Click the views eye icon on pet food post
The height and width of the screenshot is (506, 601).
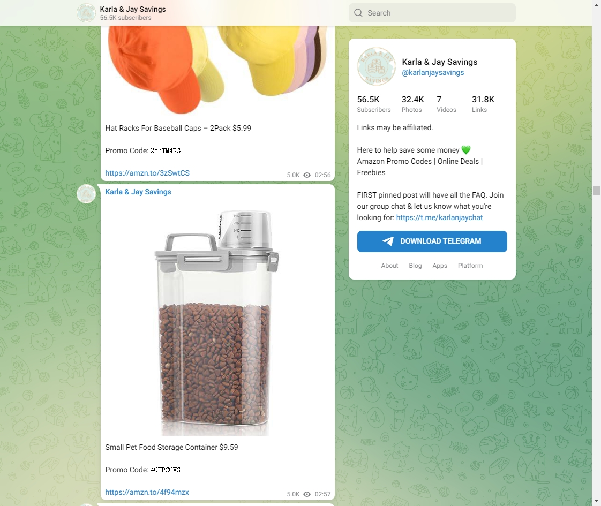coord(307,494)
